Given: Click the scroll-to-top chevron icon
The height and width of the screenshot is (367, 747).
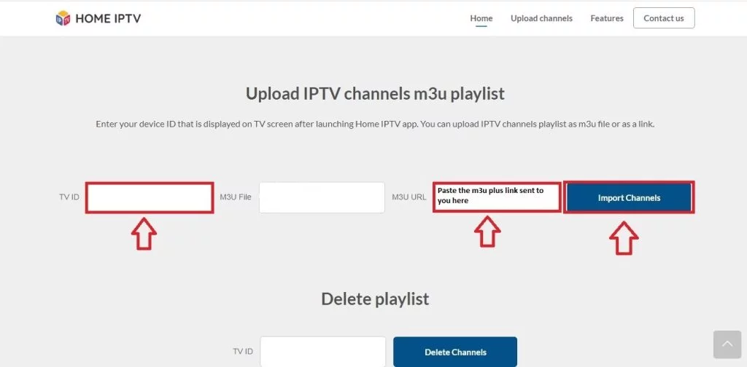Looking at the screenshot, I should [727, 344].
